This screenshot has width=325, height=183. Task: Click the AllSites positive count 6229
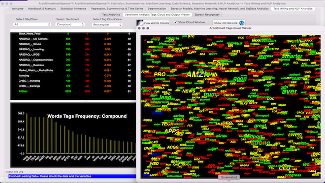pos(68,91)
